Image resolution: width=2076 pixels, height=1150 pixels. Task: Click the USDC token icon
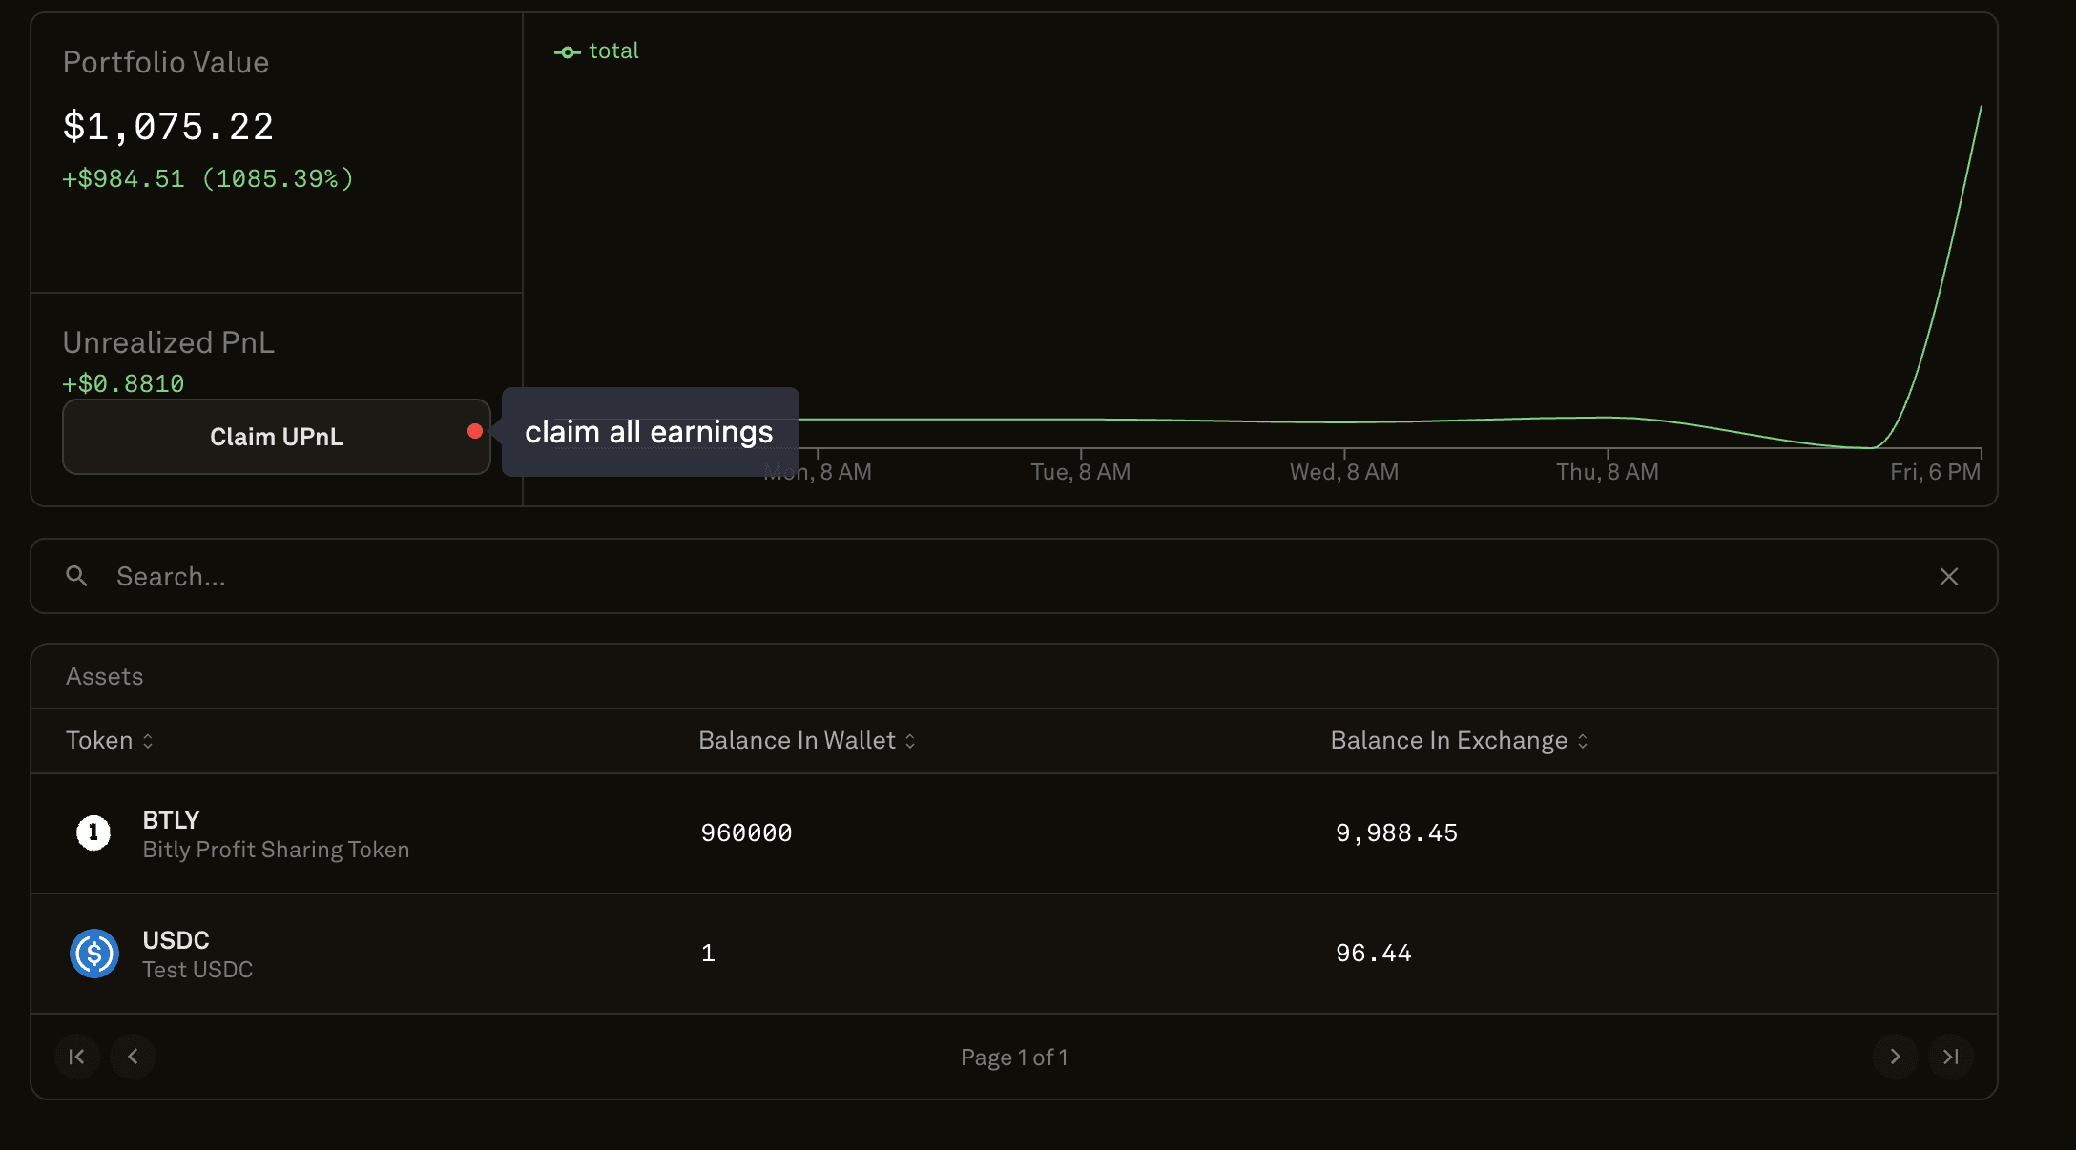tap(93, 954)
